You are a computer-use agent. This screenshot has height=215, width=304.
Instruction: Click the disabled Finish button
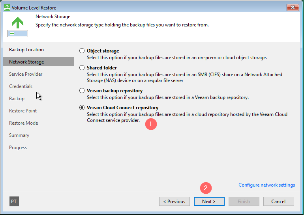[x=244, y=202]
